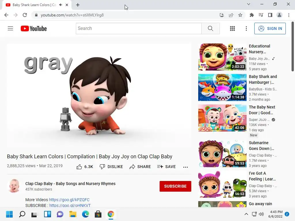
Task: Open Windows Start menu
Action: [9, 214]
